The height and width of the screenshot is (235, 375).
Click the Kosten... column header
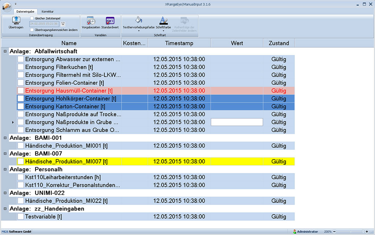pyautogui.click(x=135, y=43)
